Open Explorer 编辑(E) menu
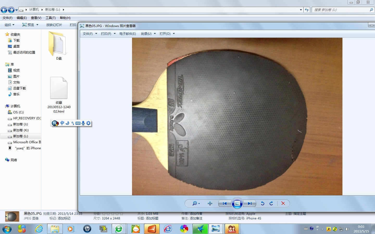 point(22,18)
